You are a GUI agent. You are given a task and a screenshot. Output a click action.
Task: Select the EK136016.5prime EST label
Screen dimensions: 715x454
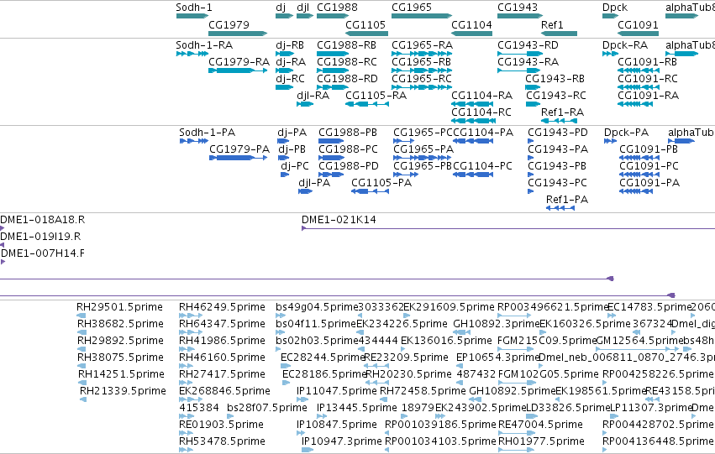[446, 341]
